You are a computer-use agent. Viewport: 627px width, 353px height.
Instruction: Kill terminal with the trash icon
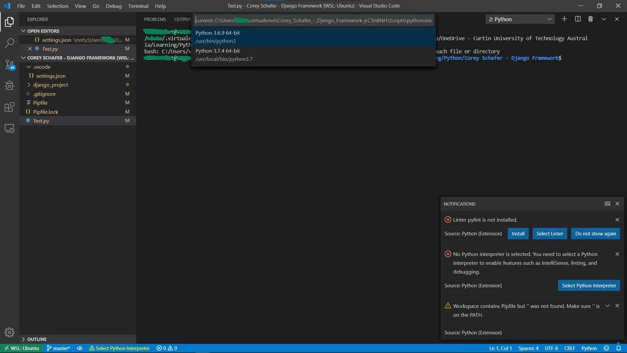coord(590,19)
